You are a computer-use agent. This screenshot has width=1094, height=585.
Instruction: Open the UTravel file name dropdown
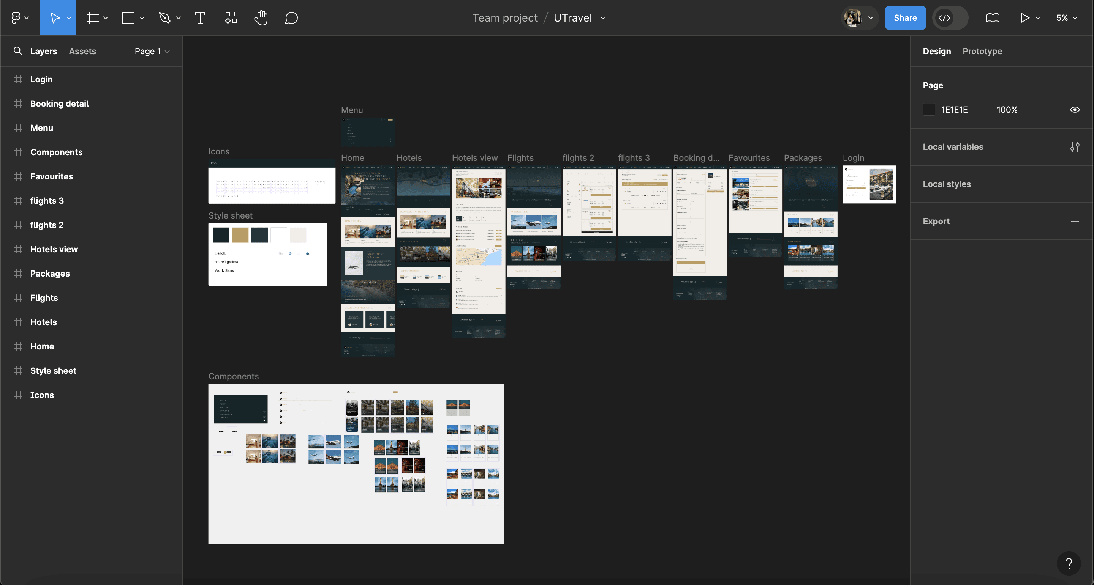[x=602, y=18]
